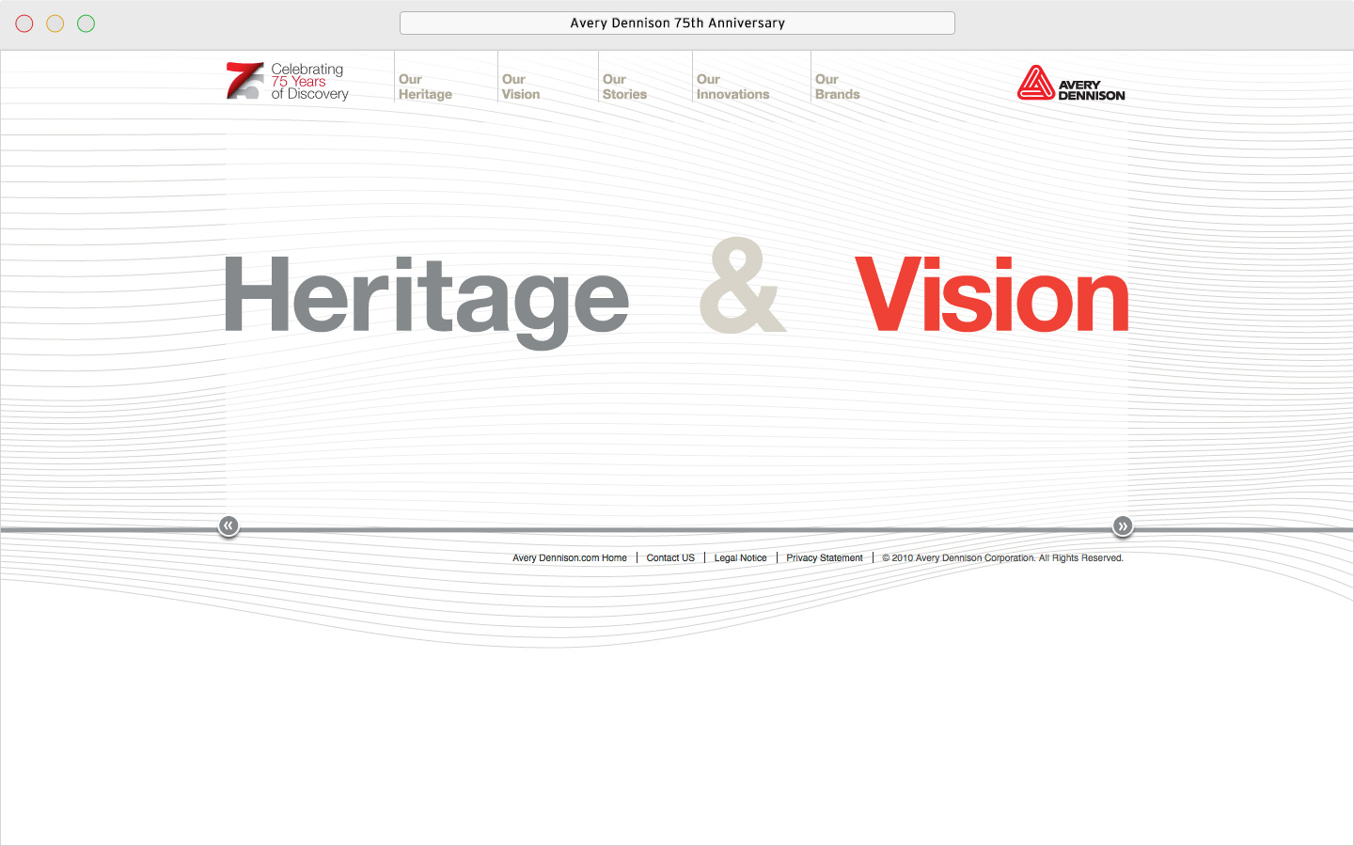1354x846 pixels.
Task: Click the right double-chevron timeline arrow
Action: [x=1123, y=526]
